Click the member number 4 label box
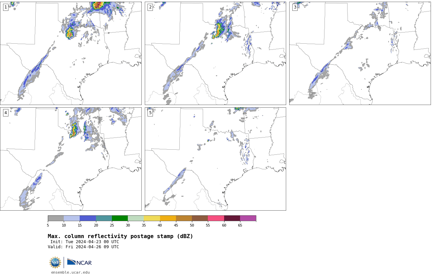Image resolution: width=434 pixels, height=276 pixels. (6, 113)
